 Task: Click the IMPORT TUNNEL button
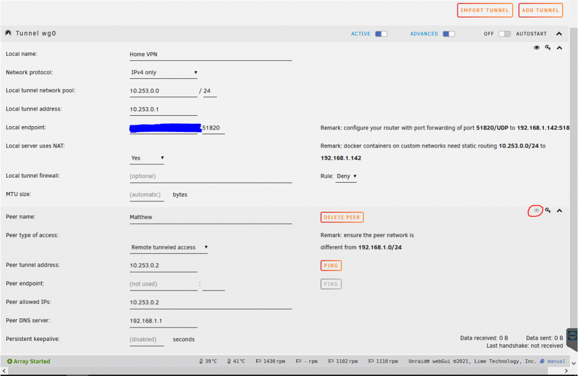pos(485,10)
